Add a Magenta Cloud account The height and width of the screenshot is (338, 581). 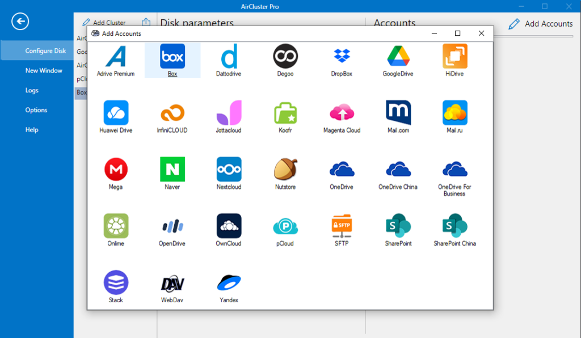click(342, 112)
